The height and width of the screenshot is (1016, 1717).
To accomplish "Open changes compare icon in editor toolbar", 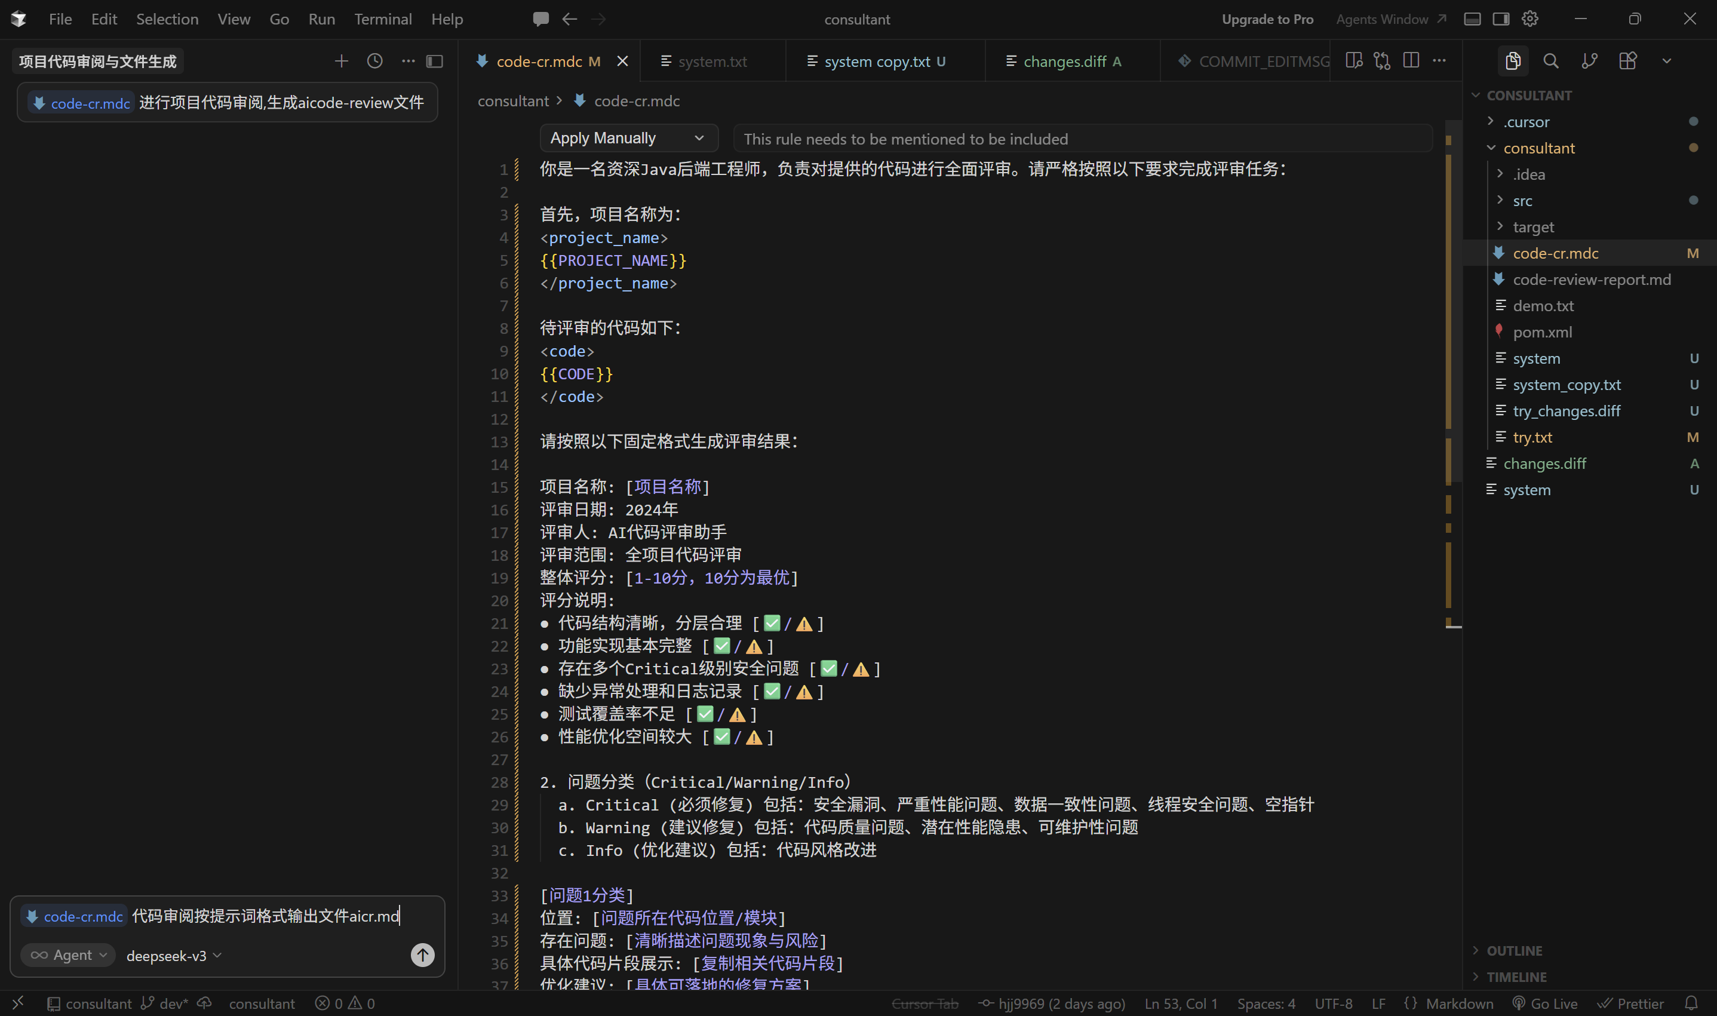I will click(1382, 61).
